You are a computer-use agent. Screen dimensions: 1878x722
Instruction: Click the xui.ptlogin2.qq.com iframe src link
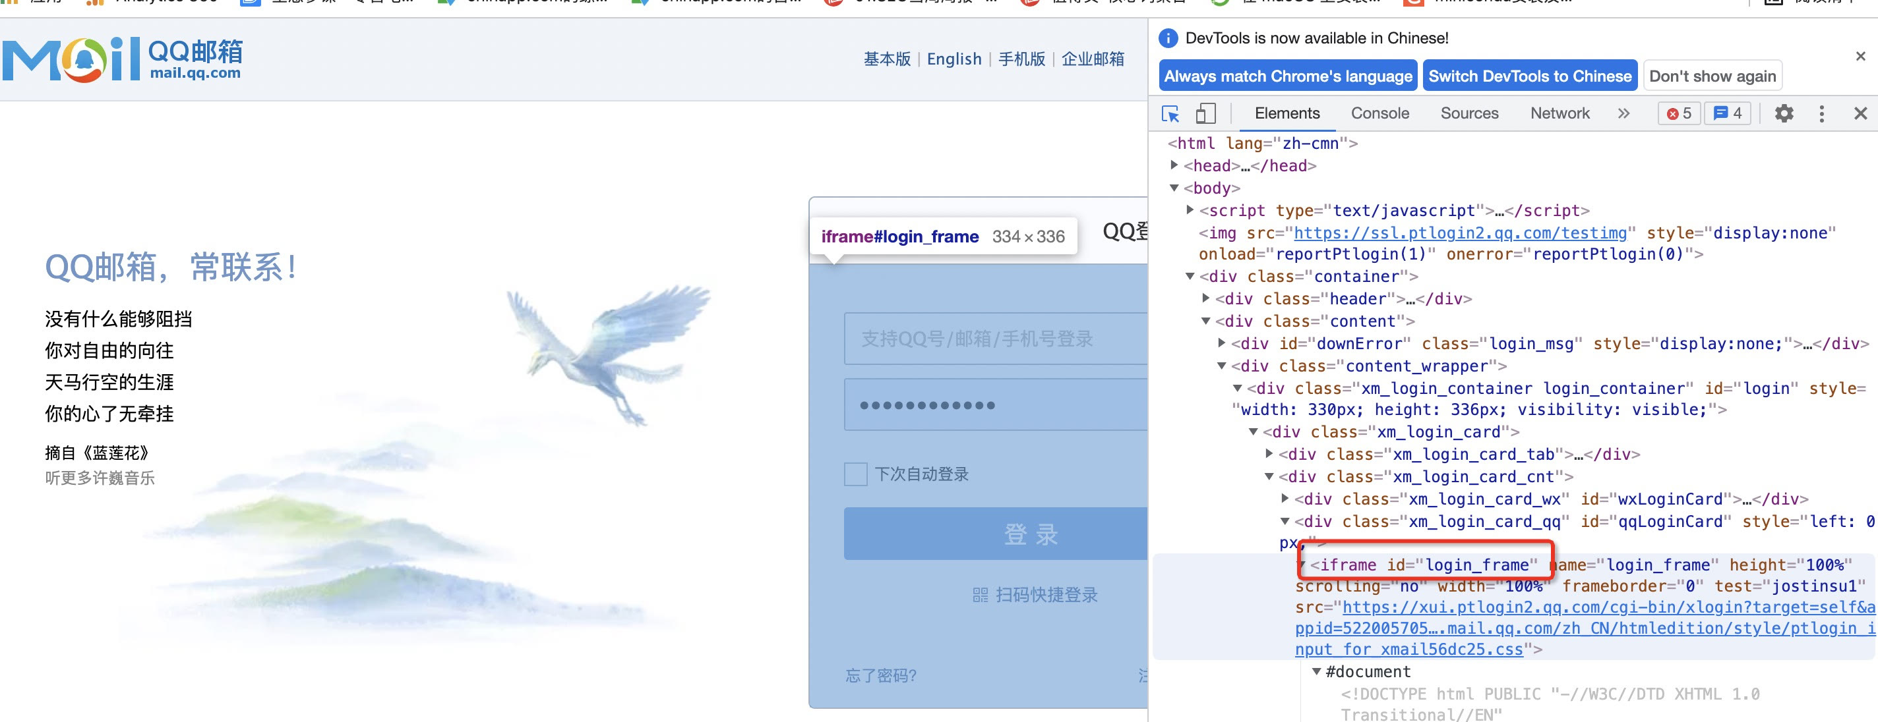pos(1585,628)
